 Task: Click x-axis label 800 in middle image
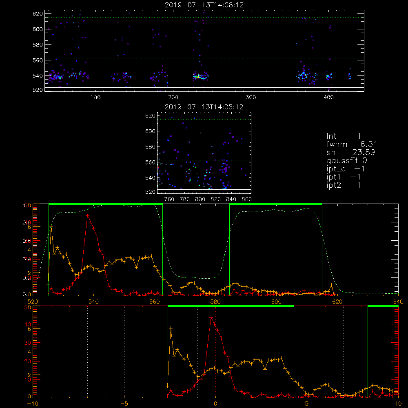click(x=200, y=200)
